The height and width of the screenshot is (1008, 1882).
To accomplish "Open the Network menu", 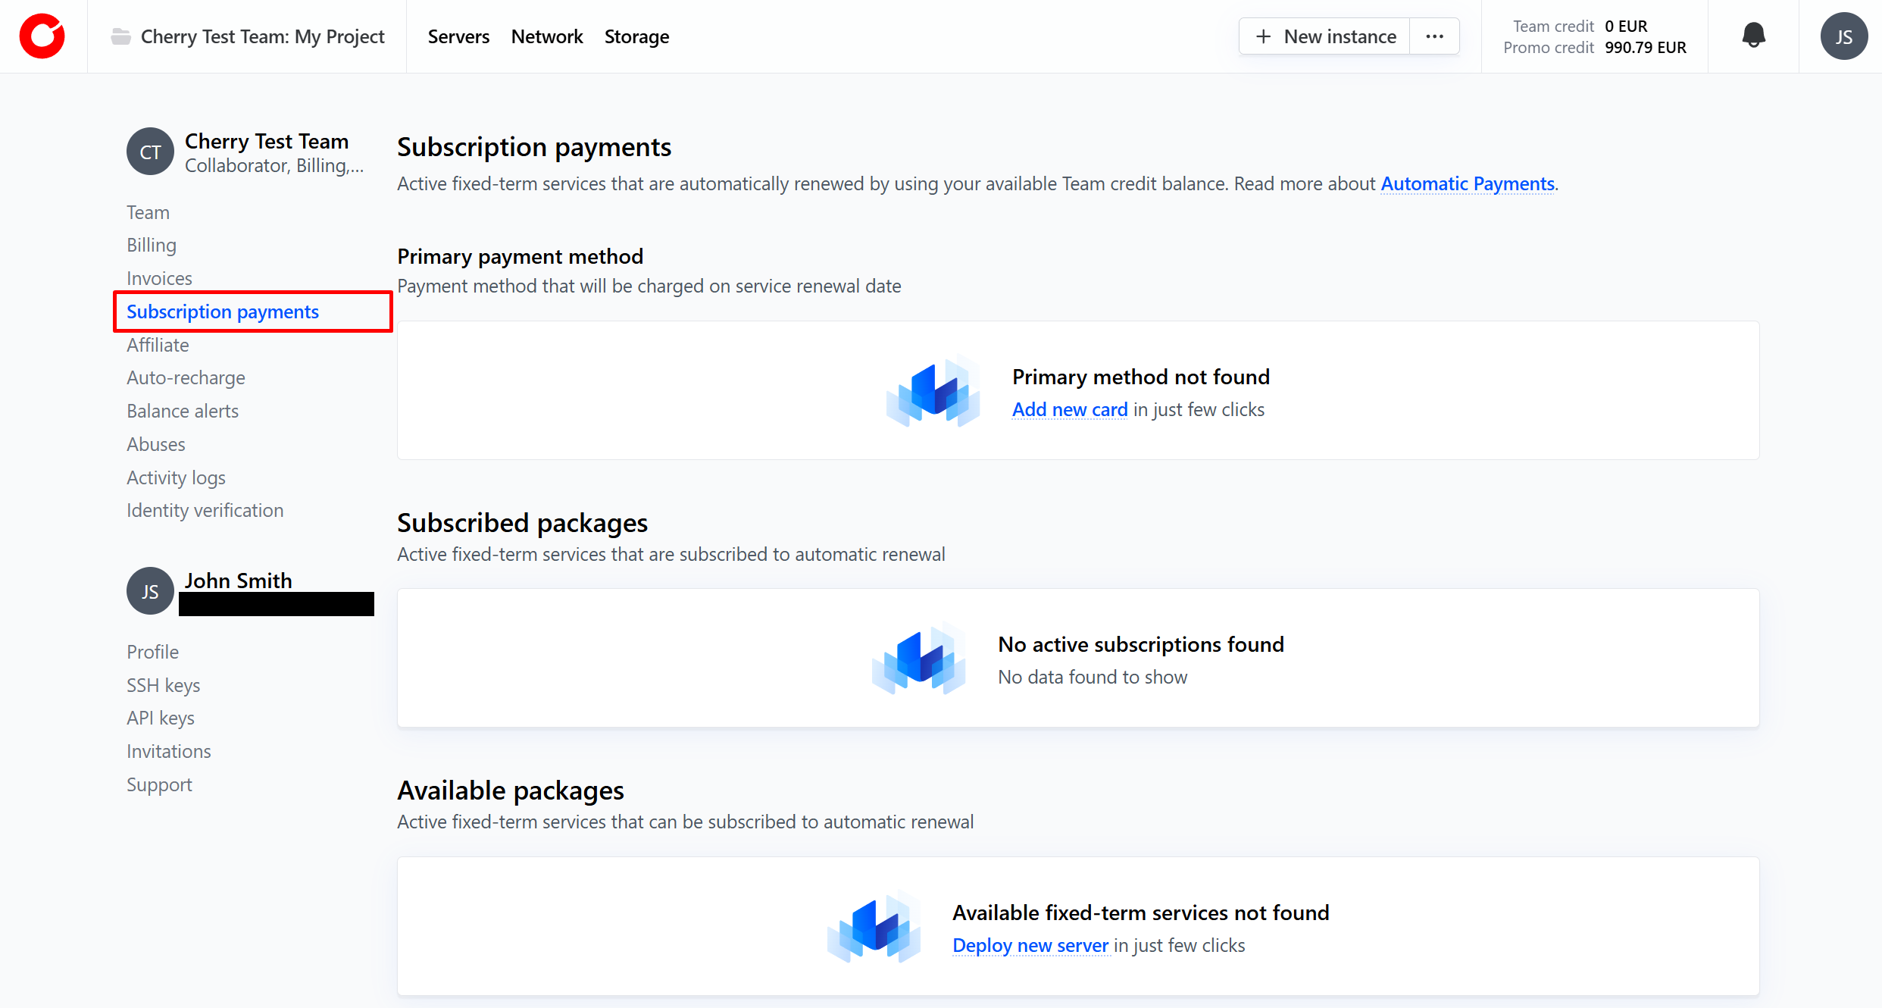I will (x=546, y=36).
